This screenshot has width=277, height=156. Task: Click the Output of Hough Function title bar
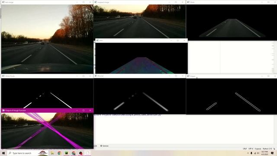coord(47,110)
